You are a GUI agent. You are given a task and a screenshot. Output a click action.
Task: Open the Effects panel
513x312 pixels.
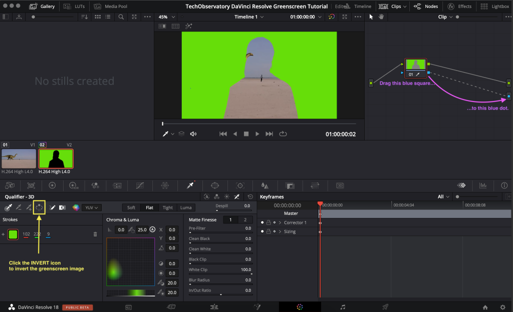[x=459, y=6]
